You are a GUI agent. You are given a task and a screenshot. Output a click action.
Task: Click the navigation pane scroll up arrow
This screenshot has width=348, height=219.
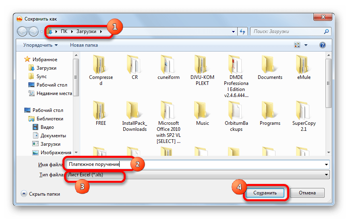pos(76,55)
